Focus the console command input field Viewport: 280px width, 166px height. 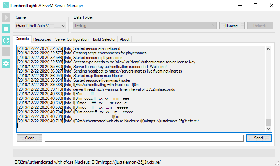pos(144,138)
